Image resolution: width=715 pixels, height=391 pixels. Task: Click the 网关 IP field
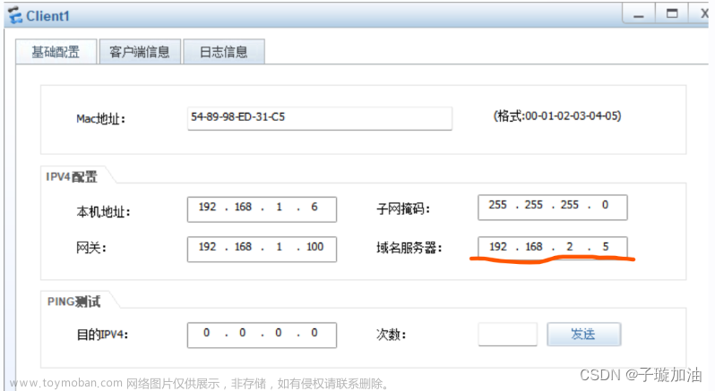point(262,249)
